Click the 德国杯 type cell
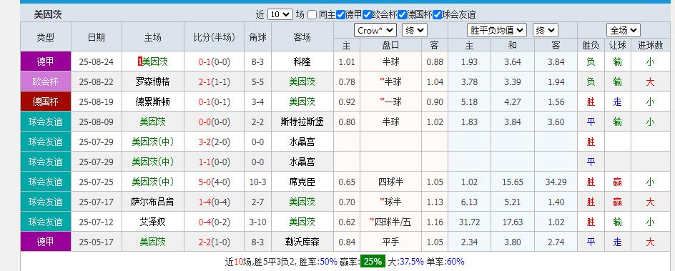The height and width of the screenshot is (271, 675). (x=46, y=102)
